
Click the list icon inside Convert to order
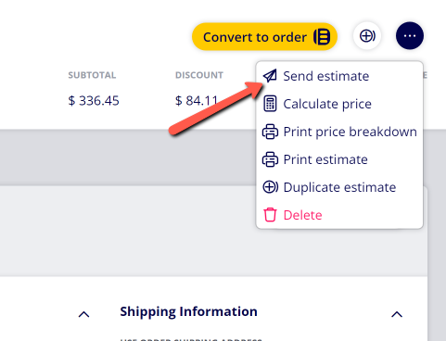[322, 37]
